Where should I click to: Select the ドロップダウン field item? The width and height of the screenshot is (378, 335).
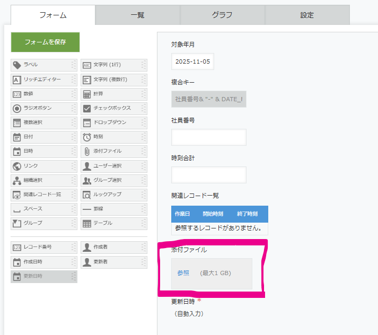[113, 122]
